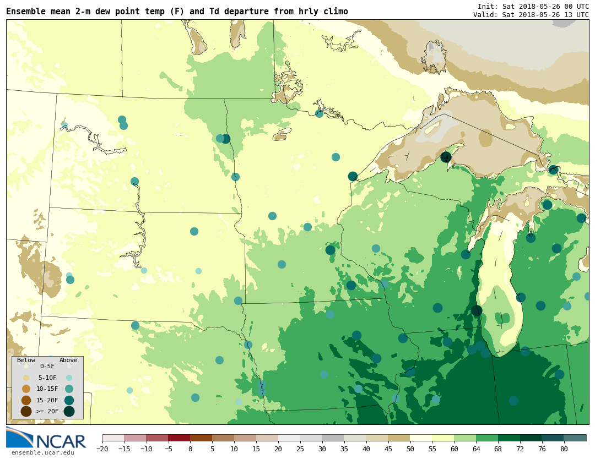Viewport: 595px width, 459px height.
Task: Click the gray colorbar segment from 30 to 35
Action: point(333,438)
